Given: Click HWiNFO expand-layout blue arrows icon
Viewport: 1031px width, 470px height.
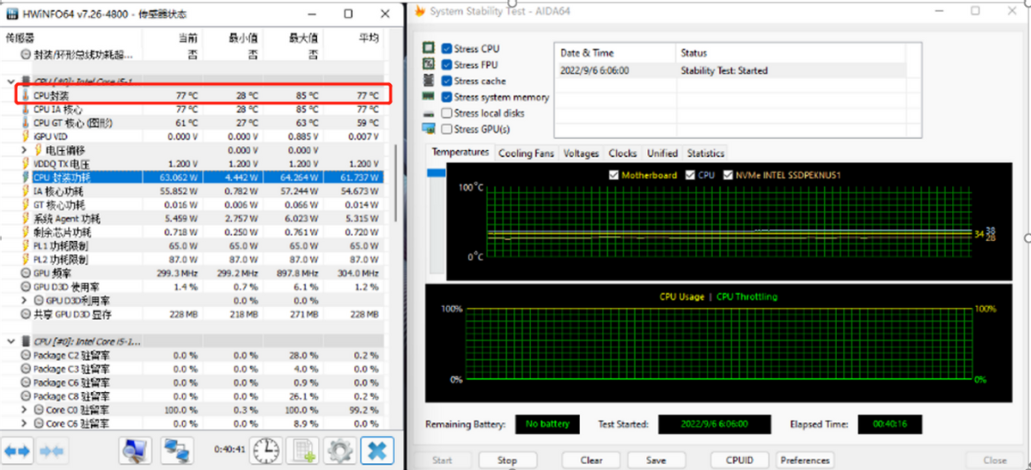Looking at the screenshot, I should tap(17, 449).
